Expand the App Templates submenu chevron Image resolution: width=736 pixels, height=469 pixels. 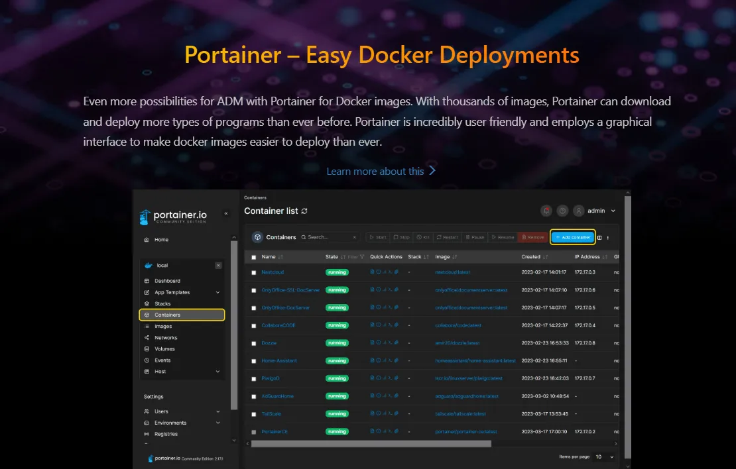tap(217, 293)
